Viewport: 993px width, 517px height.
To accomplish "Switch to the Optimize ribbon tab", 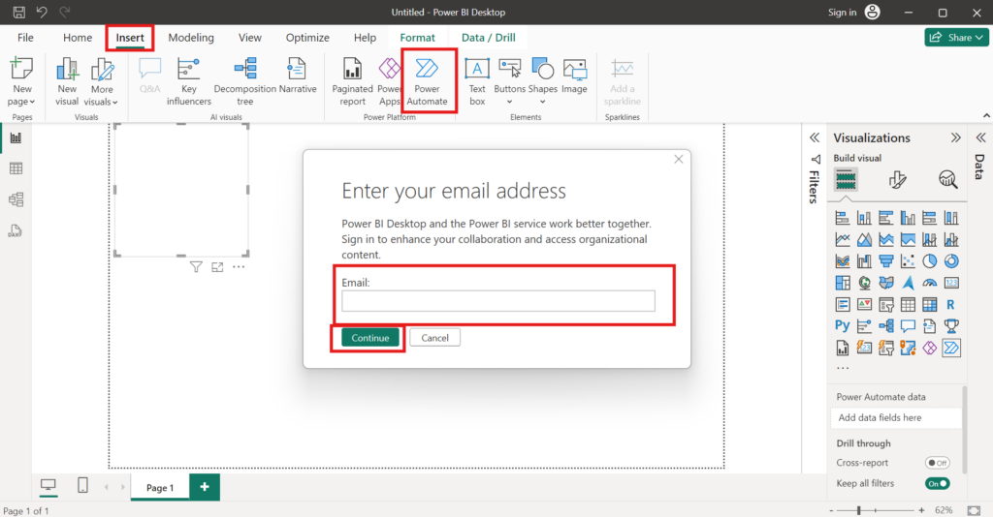I will 307,38.
